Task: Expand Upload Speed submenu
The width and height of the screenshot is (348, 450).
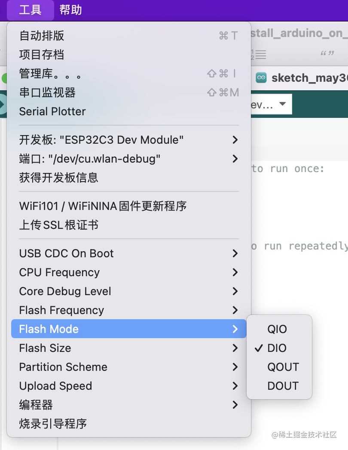Action: tap(129, 386)
